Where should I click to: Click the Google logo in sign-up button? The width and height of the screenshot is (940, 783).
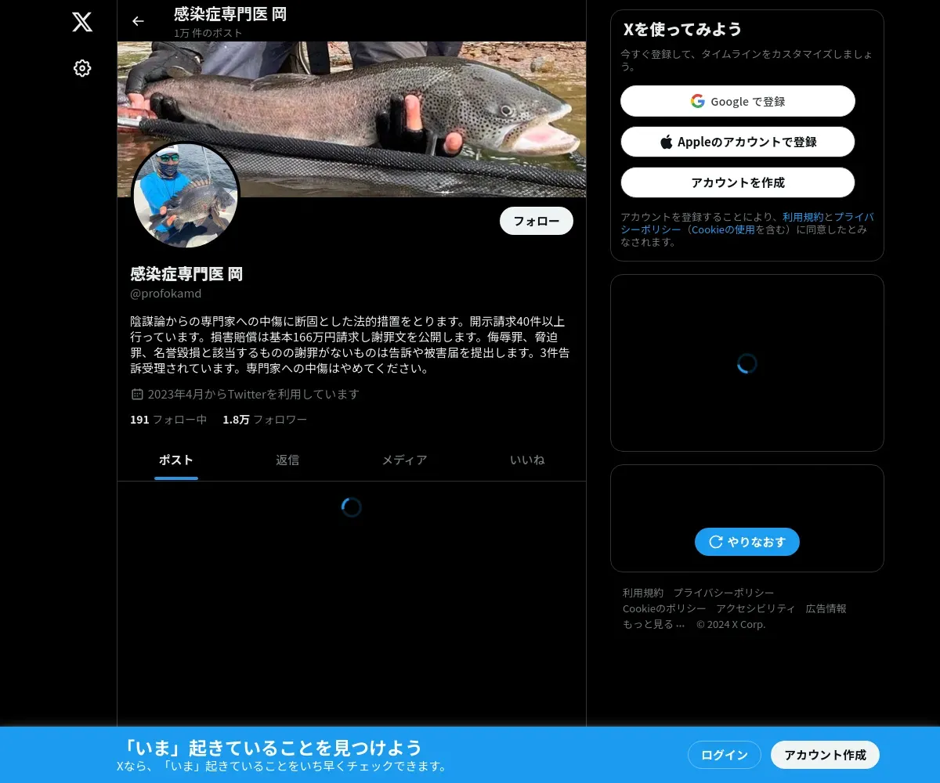pyautogui.click(x=697, y=101)
